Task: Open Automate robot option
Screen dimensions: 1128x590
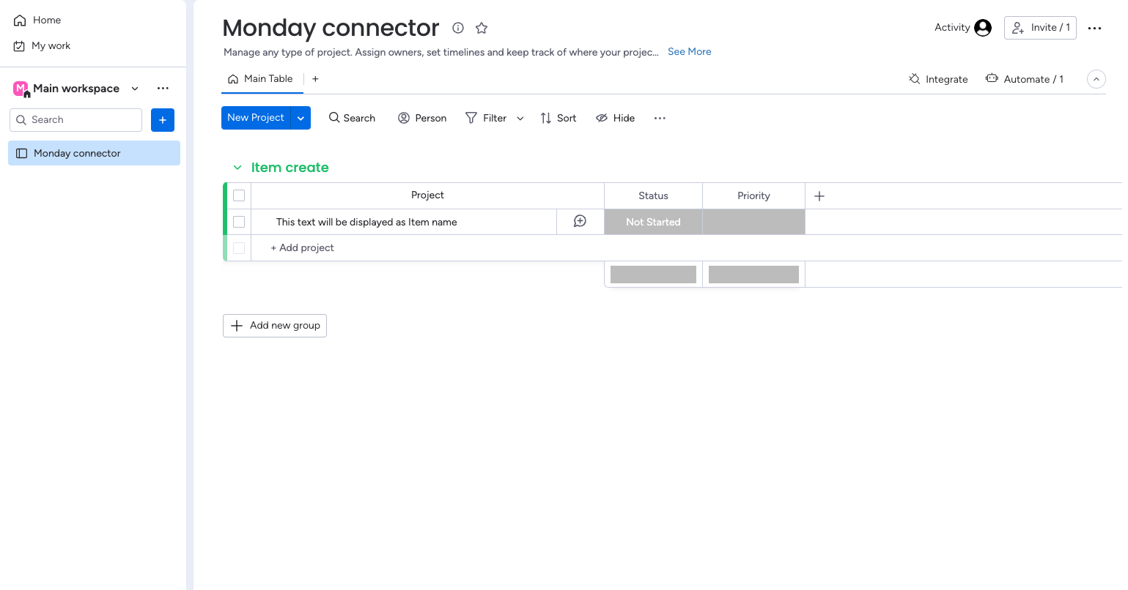Action: coord(1024,79)
